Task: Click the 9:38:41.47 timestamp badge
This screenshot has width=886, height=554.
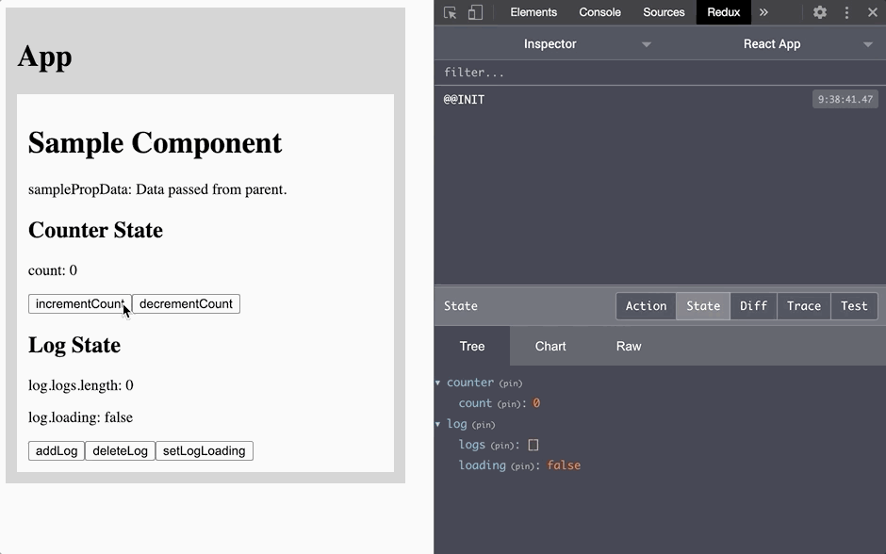Action: click(845, 99)
